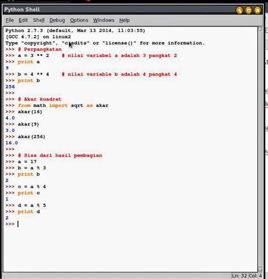Click the Col: 4 status indicator
268x279 pixels.
tap(256, 276)
